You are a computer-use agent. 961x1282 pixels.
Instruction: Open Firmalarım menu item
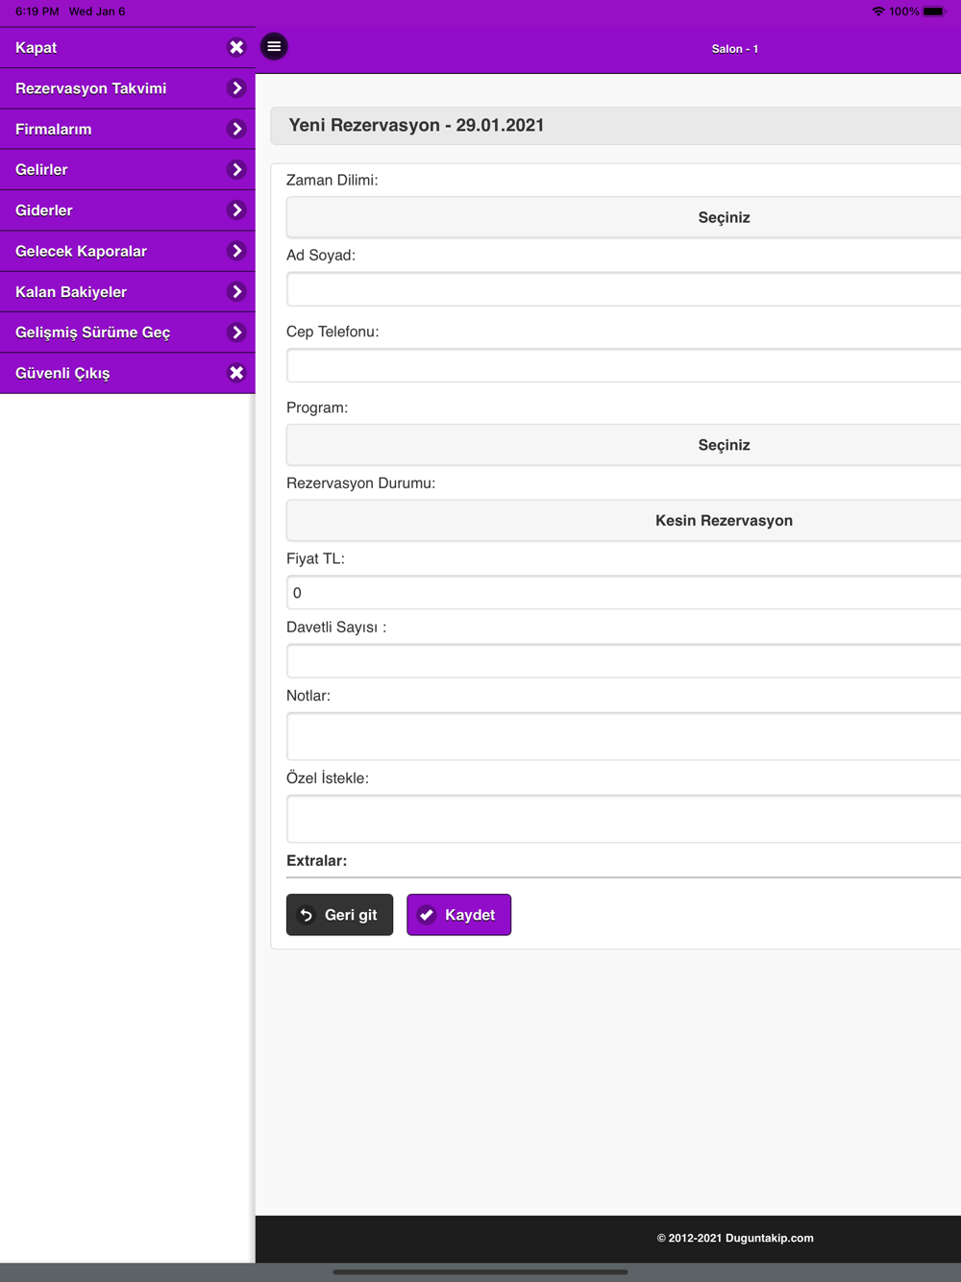click(x=128, y=129)
